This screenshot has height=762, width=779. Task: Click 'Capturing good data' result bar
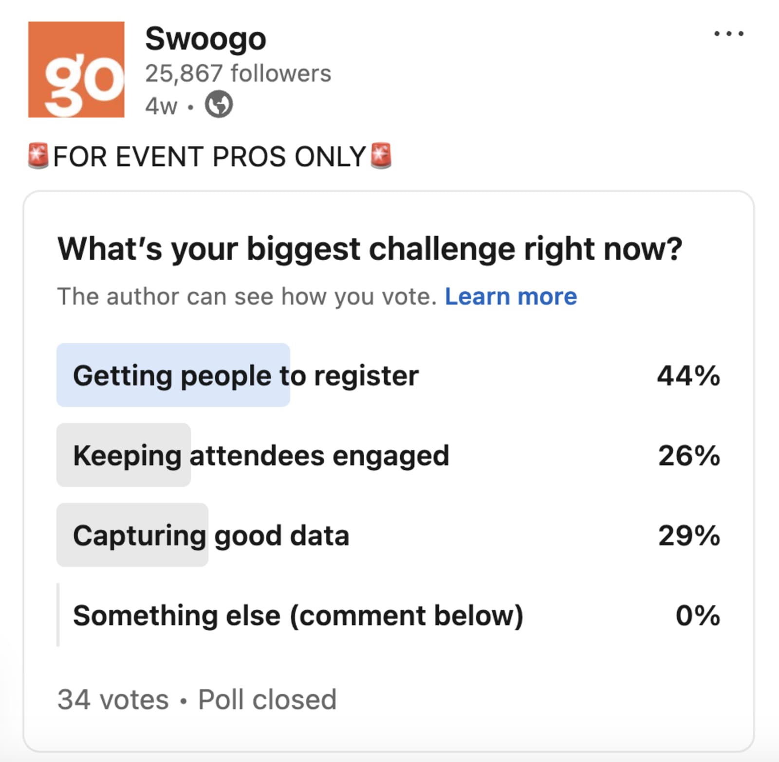tap(211, 535)
